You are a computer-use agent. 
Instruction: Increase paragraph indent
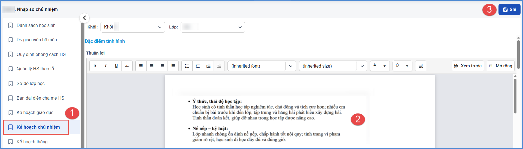[208, 66]
